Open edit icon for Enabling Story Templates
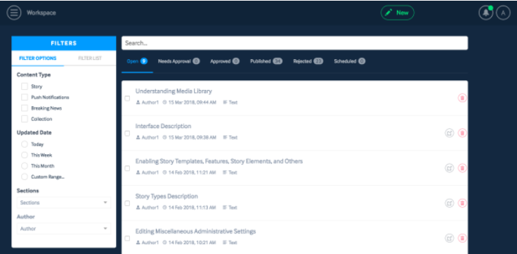This screenshot has height=254, width=517. click(x=450, y=168)
